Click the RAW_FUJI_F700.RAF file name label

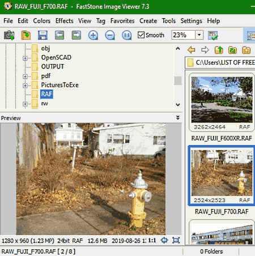222,211
